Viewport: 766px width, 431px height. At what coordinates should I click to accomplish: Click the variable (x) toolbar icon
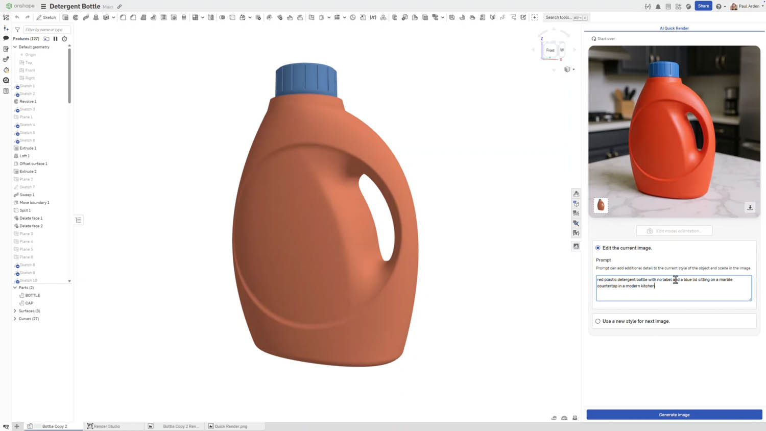[x=373, y=17]
